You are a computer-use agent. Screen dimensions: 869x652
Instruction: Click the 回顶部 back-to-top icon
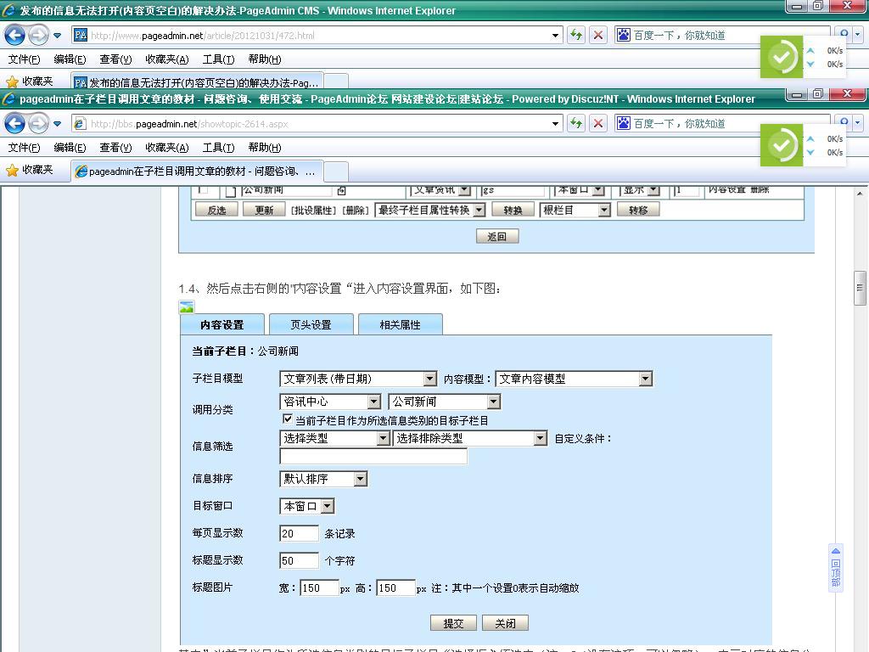tap(835, 567)
